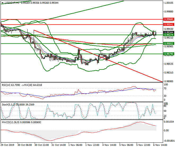Select the green 0.99052 level label
175x148 pixels.
pyautogui.click(x=169, y=44)
